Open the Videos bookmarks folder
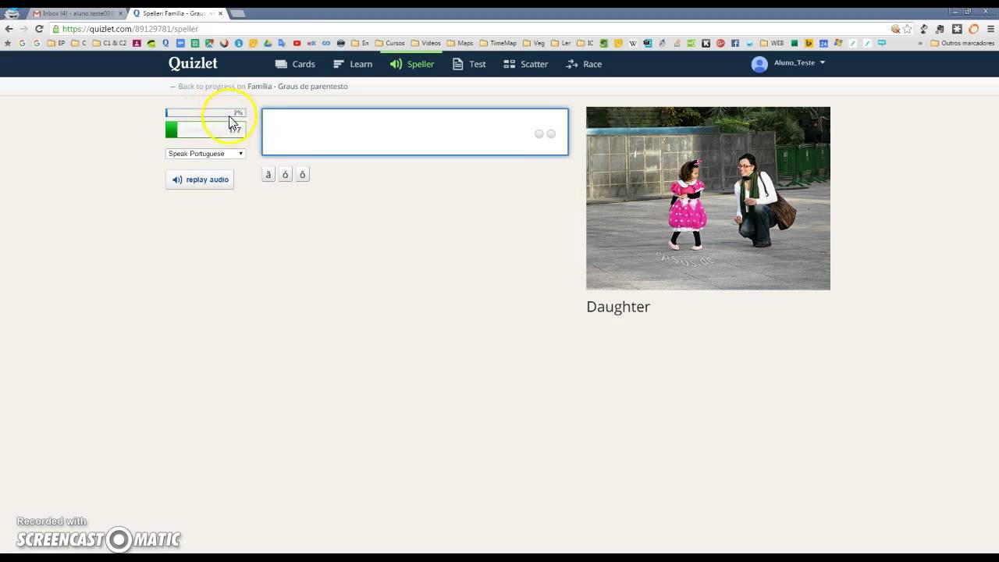 click(426, 43)
